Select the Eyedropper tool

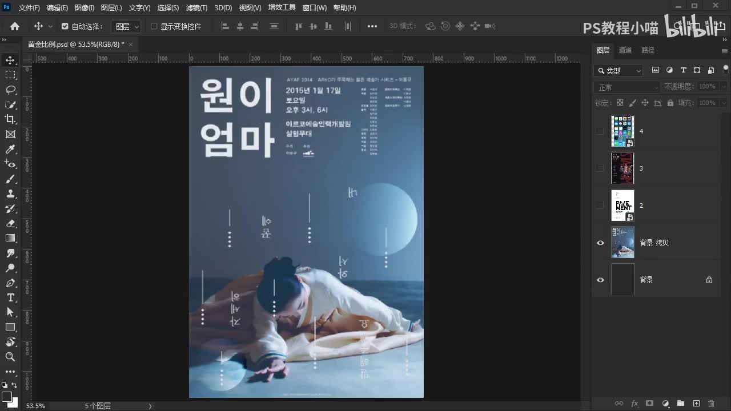coord(10,149)
